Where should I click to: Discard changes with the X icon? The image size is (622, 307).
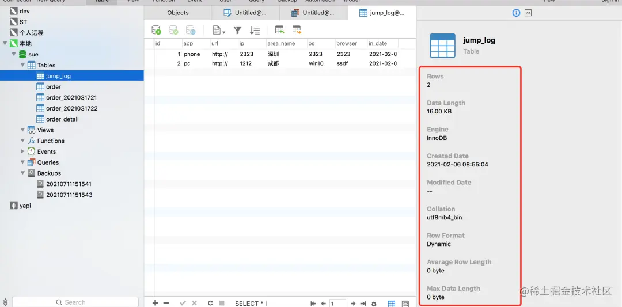pos(194,303)
